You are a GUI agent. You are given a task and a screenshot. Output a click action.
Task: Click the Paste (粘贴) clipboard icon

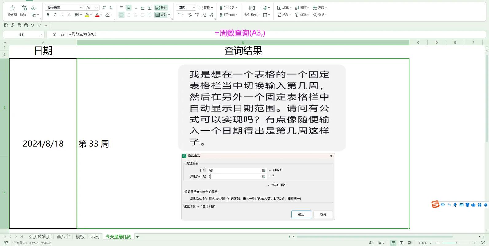[24, 8]
